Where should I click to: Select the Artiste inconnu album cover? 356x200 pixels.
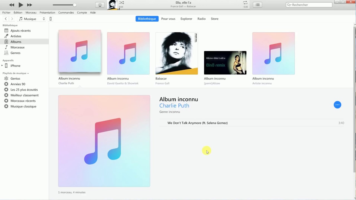[273, 53]
